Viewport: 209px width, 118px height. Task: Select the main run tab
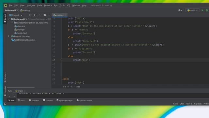(x=19, y=91)
